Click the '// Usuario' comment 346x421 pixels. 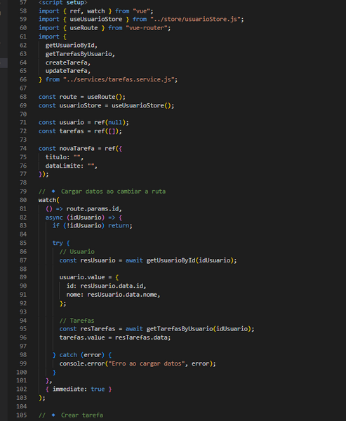pos(76,252)
